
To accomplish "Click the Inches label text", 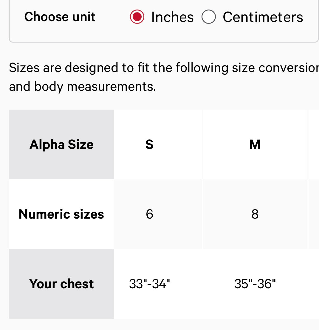I will tap(172, 17).
